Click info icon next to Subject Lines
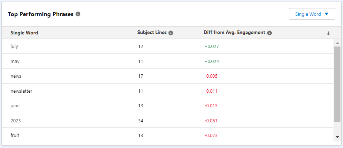The image size is (343, 148). (x=171, y=33)
